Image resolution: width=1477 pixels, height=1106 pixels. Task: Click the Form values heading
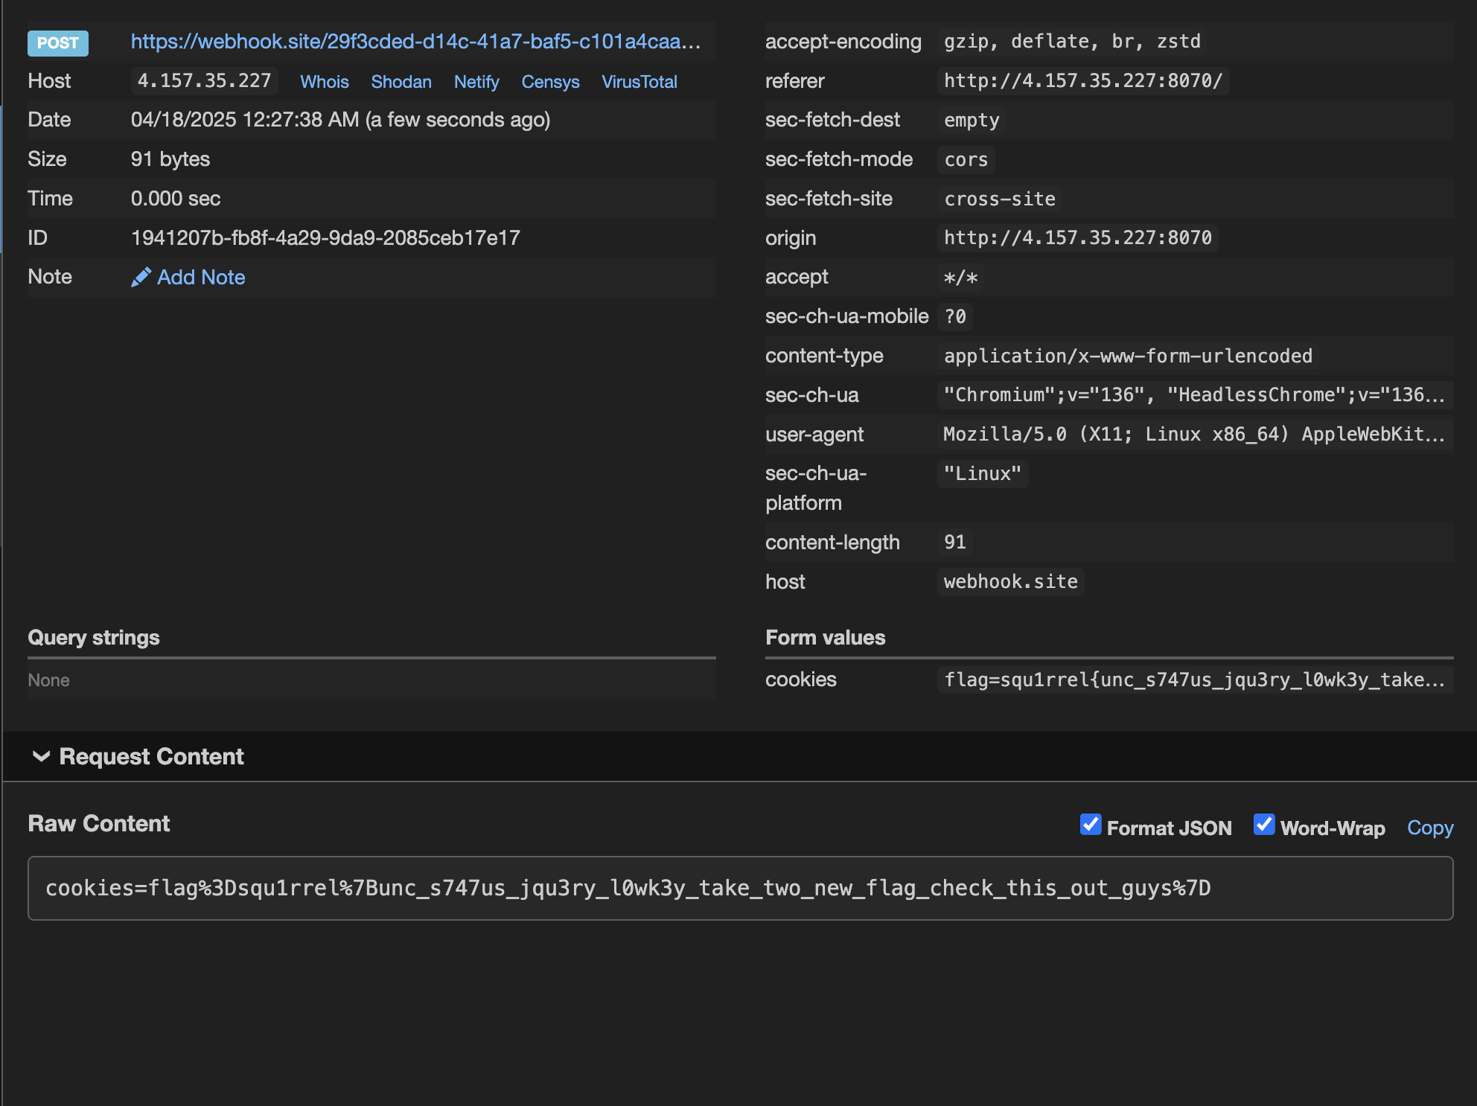(826, 638)
